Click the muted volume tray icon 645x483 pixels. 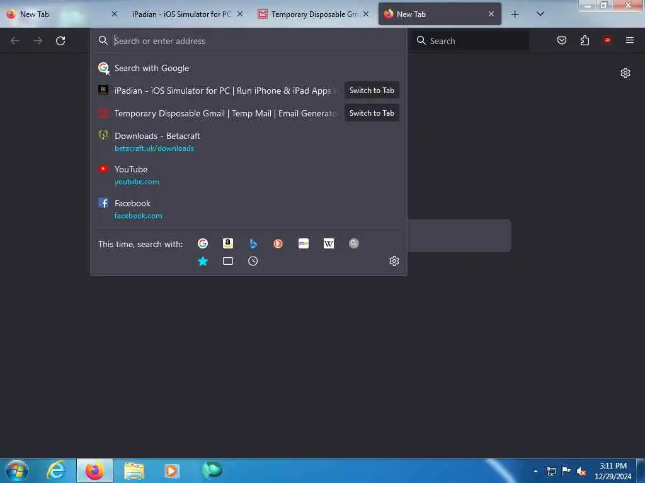coord(581,472)
